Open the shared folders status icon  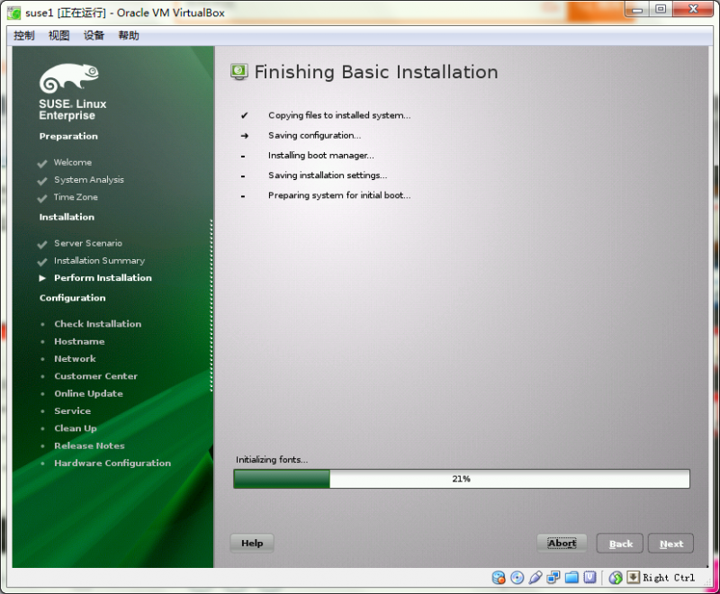click(x=571, y=577)
